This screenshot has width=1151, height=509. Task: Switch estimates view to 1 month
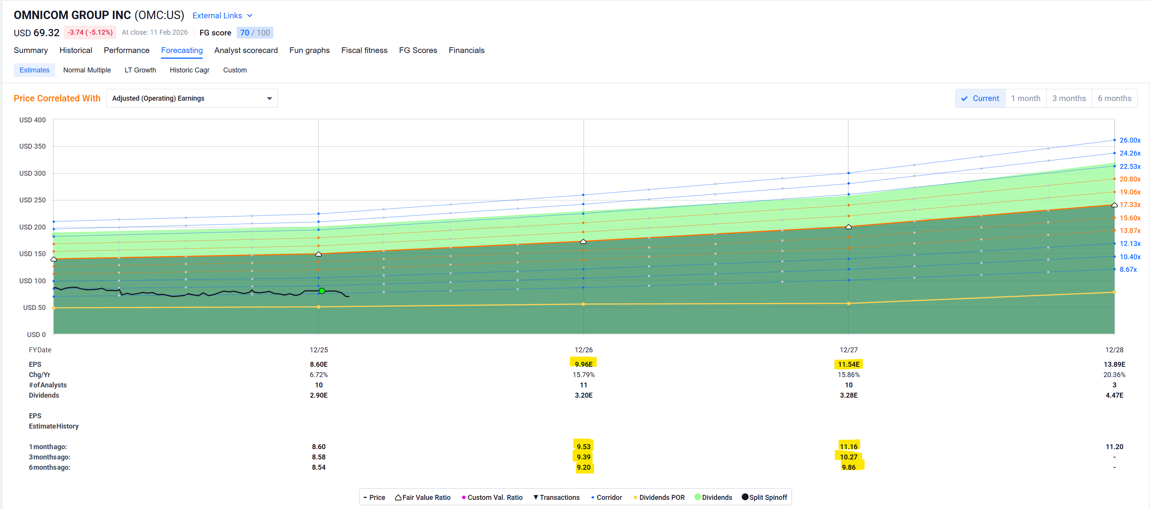pyautogui.click(x=1026, y=98)
